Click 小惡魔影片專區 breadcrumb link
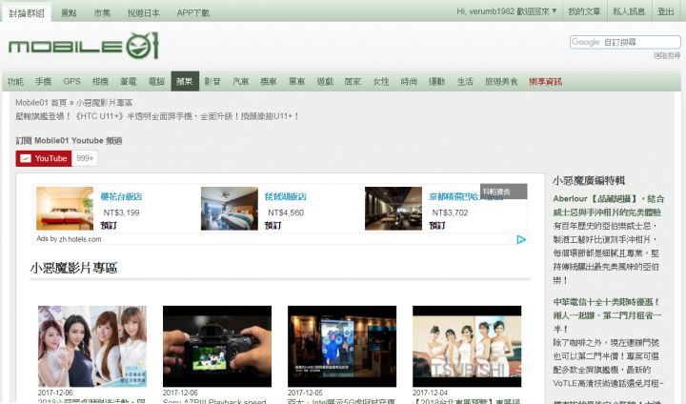686x404 pixels. pyautogui.click(x=104, y=103)
